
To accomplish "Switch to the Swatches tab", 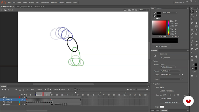I will click(159, 8).
